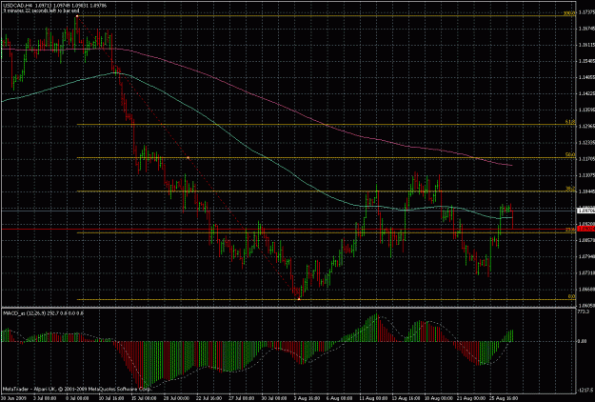Click the 30 Jun 2009 date label
This screenshot has width=595, height=402.
point(11,398)
